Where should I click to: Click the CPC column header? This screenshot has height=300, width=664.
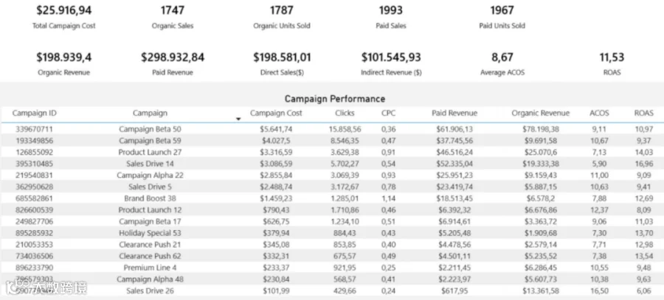(x=388, y=113)
